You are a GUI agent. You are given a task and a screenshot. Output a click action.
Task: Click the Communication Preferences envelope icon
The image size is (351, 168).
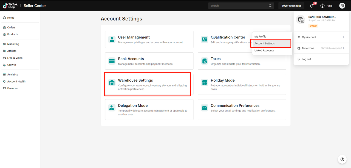[205, 108]
